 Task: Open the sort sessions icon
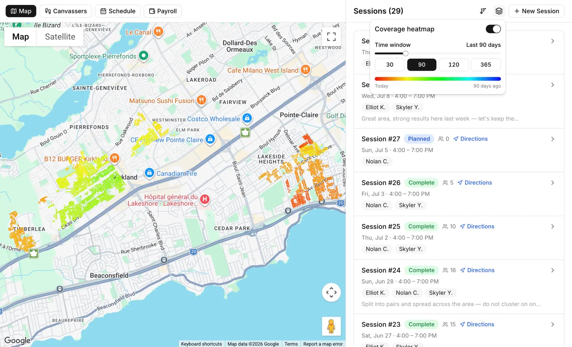pyautogui.click(x=483, y=11)
